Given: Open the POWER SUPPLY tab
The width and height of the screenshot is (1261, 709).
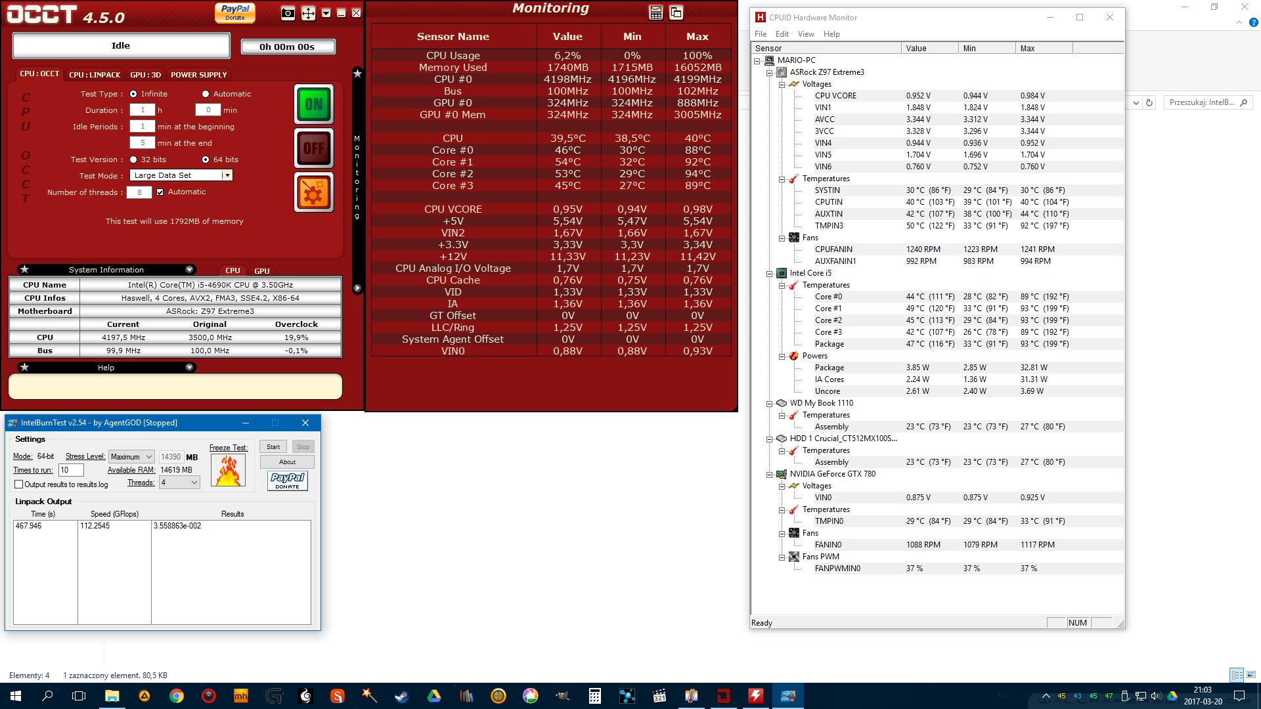Looking at the screenshot, I should click(x=198, y=74).
